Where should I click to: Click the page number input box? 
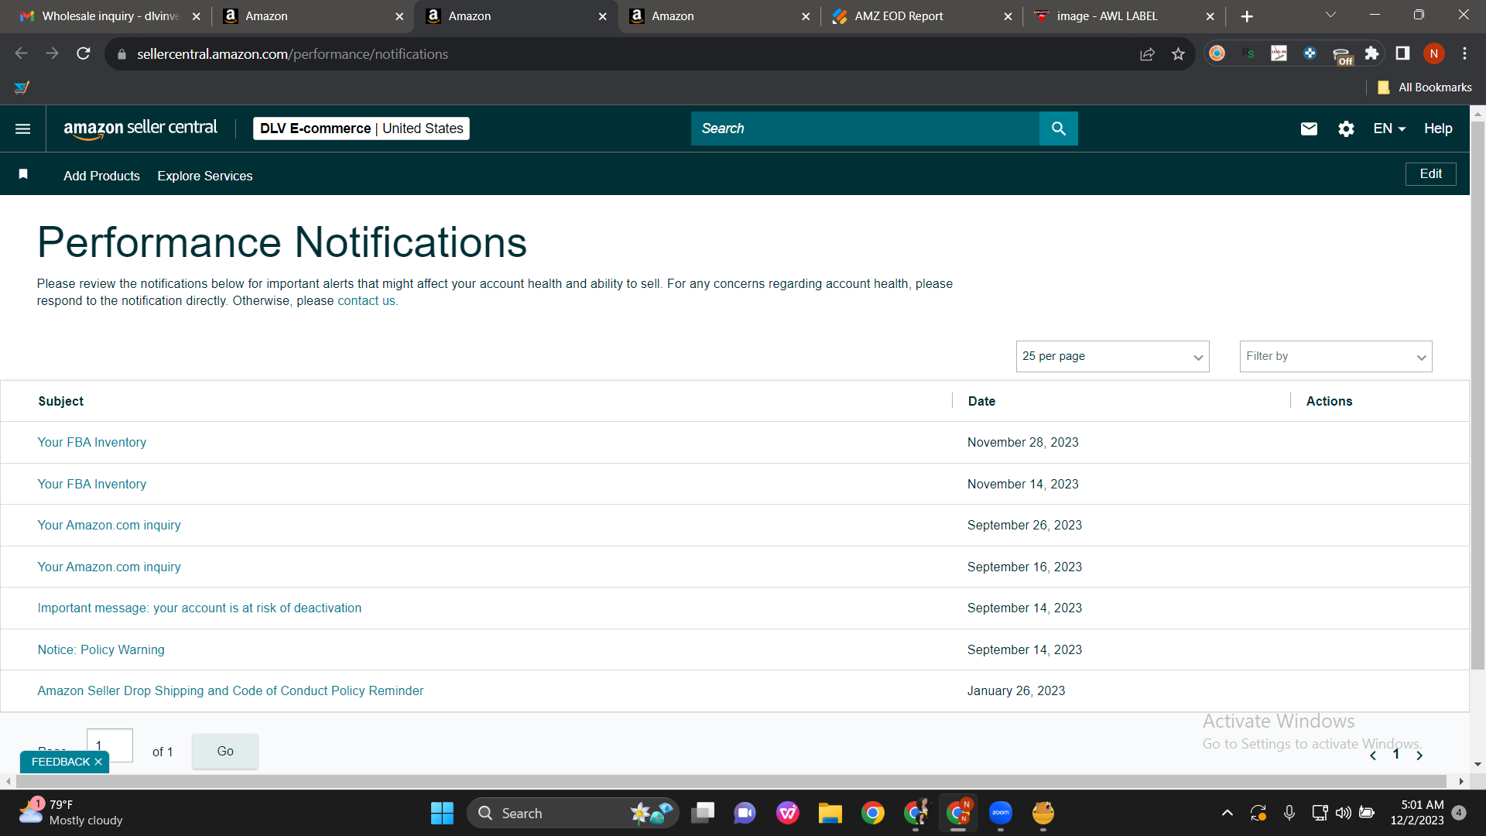coord(110,745)
